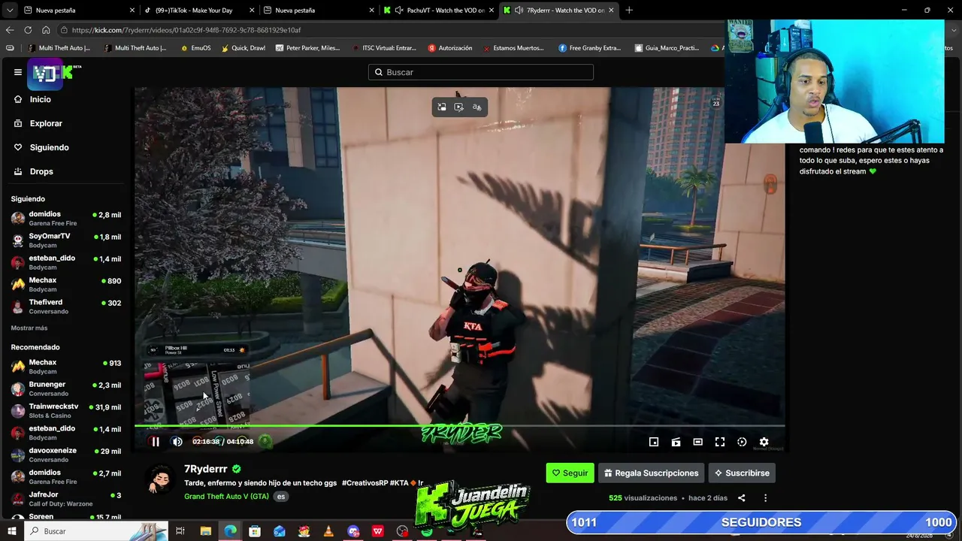Click the Suscribirse button
The width and height of the screenshot is (962, 541).
[742, 473]
